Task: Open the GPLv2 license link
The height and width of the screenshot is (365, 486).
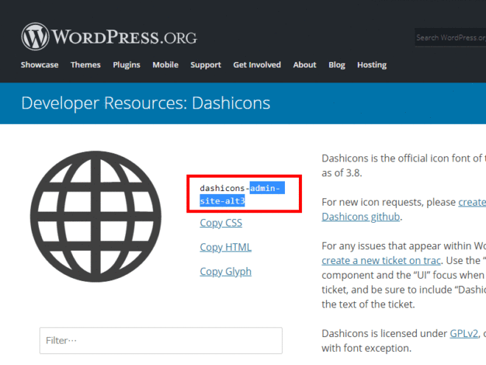Action: point(464,333)
